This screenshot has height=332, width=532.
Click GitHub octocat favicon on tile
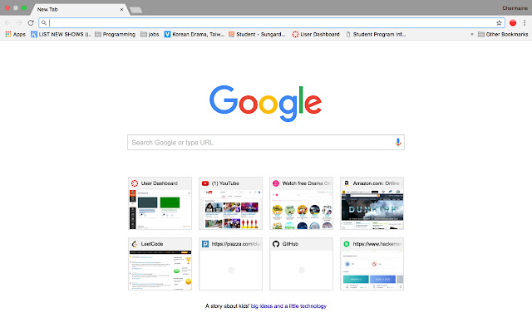[276, 244]
